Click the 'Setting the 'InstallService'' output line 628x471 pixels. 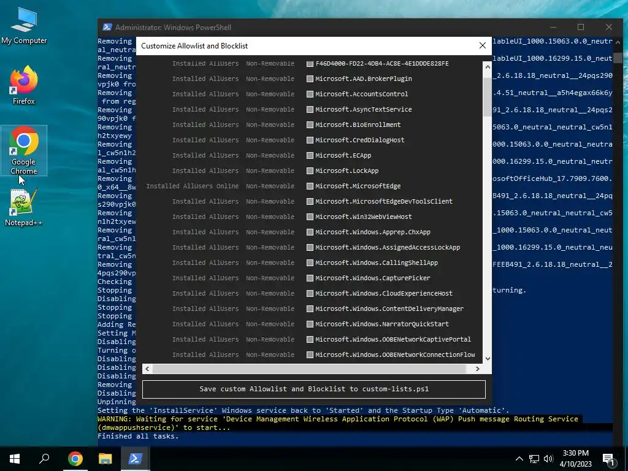[x=303, y=410]
